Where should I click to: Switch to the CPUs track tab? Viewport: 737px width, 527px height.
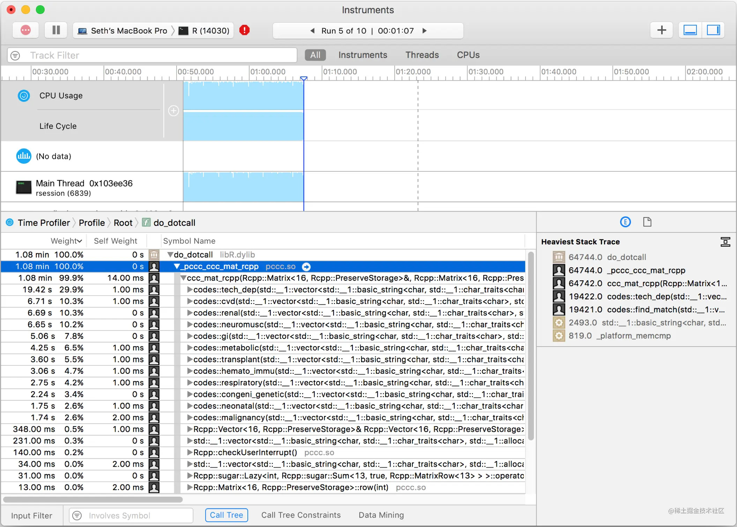coord(468,55)
